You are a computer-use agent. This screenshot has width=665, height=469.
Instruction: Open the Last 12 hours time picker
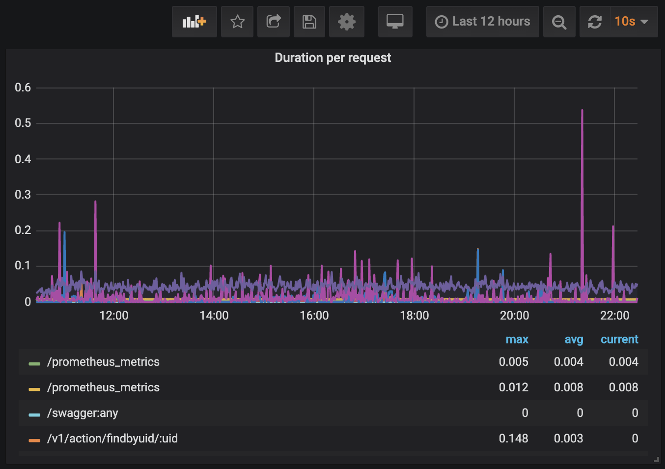tap(483, 22)
